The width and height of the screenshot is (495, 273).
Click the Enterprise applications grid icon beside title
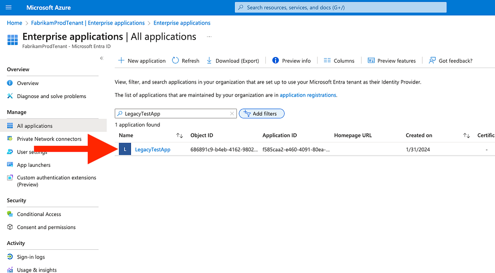pyautogui.click(x=13, y=40)
